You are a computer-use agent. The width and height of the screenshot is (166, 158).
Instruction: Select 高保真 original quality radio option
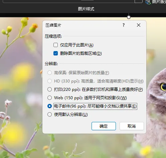(x=49, y=73)
